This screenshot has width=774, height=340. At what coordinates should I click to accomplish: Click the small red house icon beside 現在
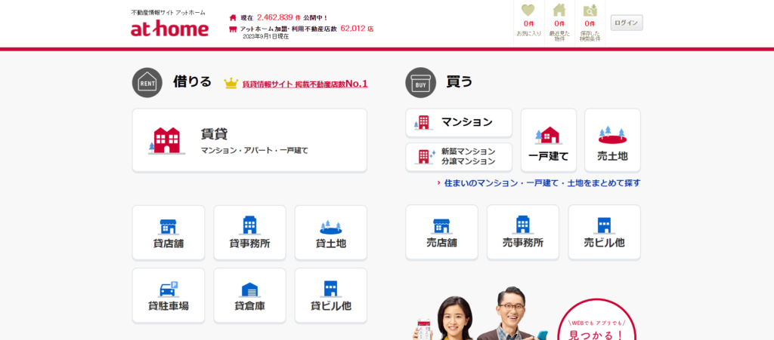(x=233, y=17)
